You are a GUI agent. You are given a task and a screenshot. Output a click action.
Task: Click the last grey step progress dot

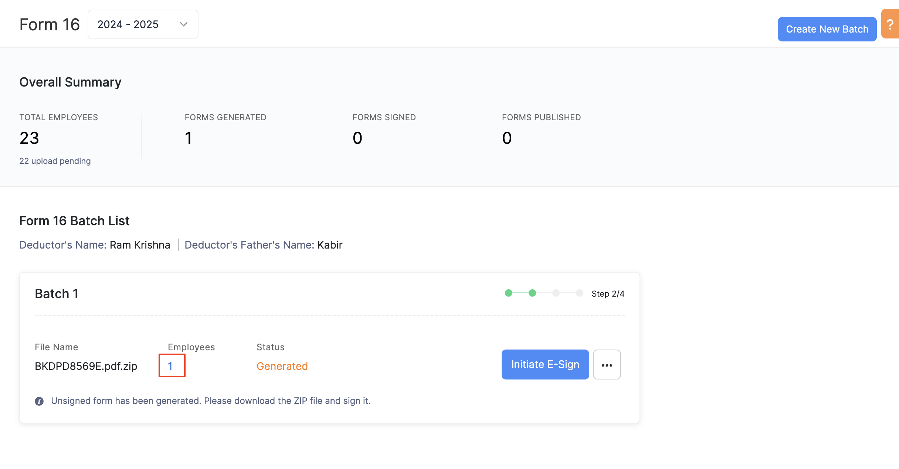click(580, 293)
